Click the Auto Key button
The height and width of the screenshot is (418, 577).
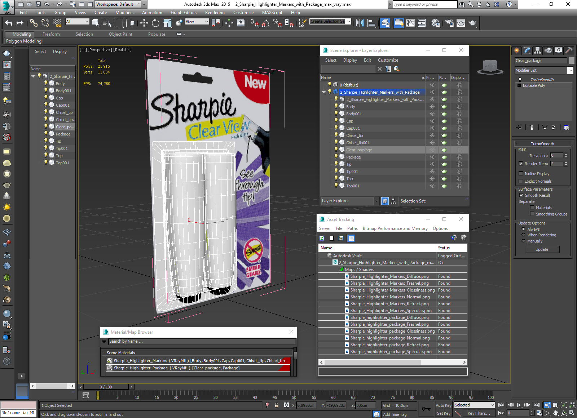point(444,405)
